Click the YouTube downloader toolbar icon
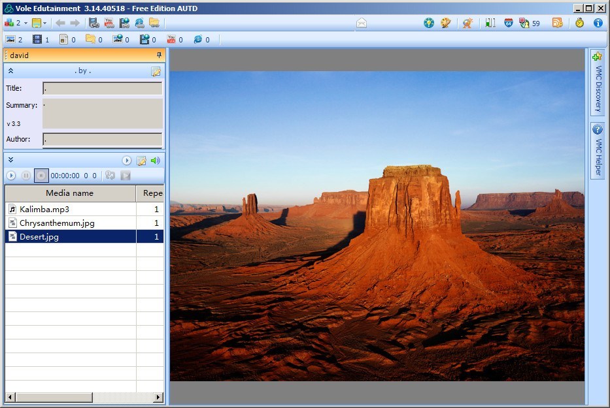The height and width of the screenshot is (408, 610). [109, 22]
